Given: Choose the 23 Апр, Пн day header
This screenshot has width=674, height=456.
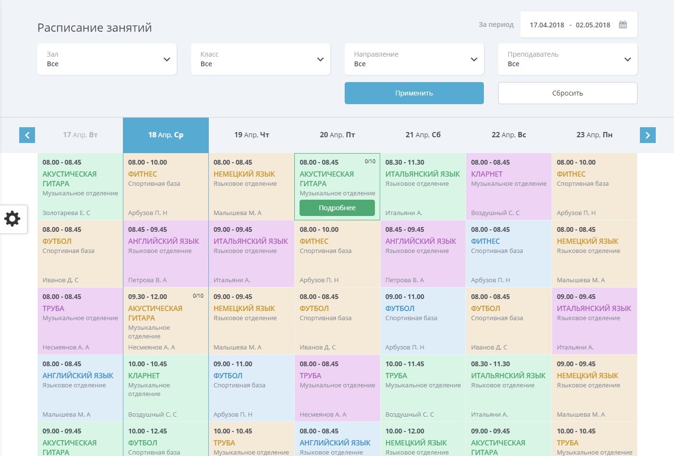Looking at the screenshot, I should click(594, 135).
